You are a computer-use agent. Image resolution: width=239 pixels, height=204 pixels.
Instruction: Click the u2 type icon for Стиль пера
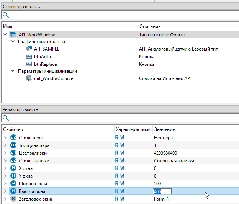pyautogui.click(x=13, y=138)
